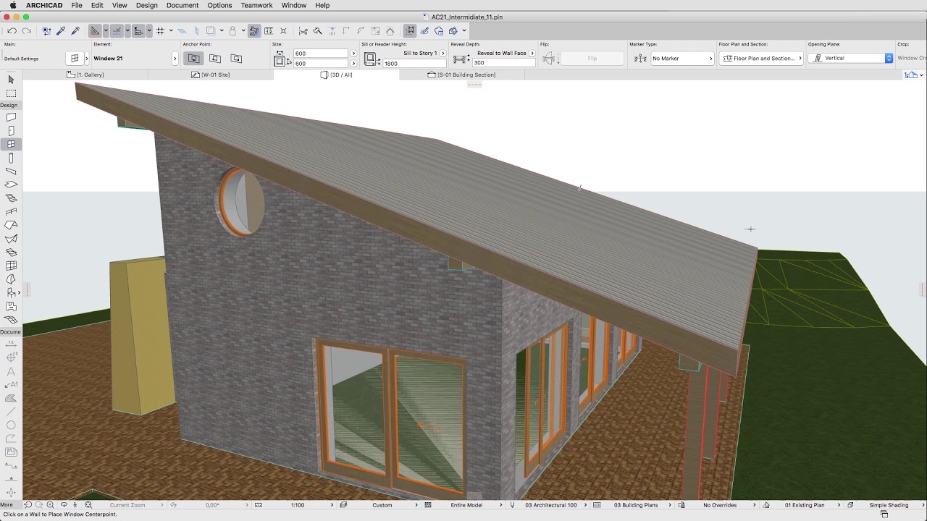This screenshot has height=521, width=927.
Task: Select the Fill tool
Action: tap(11, 398)
